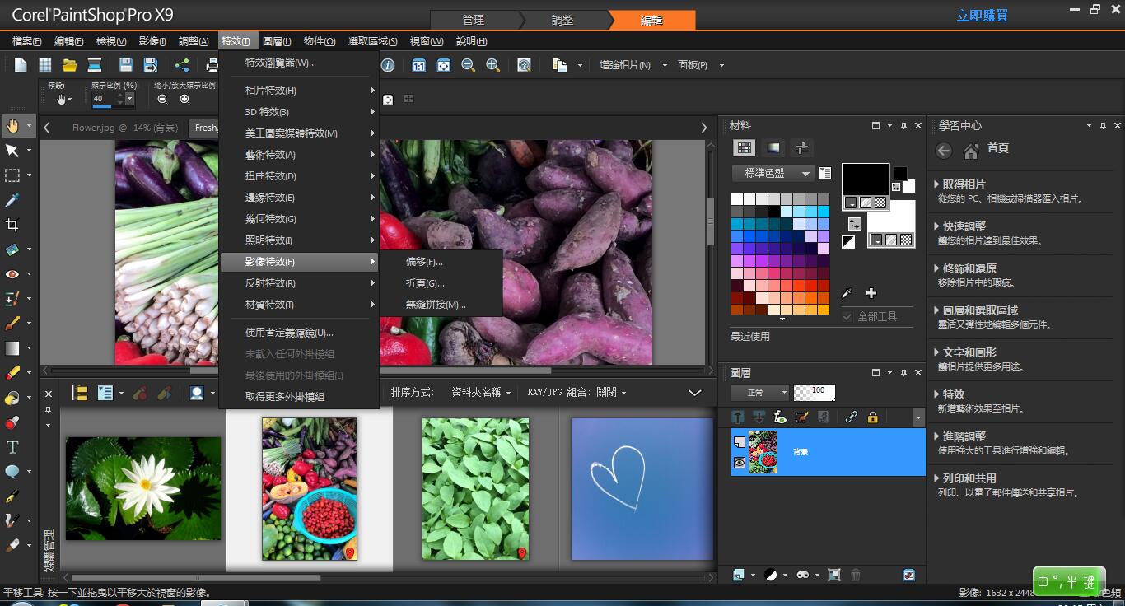Select the blue heart thumbnail

click(x=642, y=489)
